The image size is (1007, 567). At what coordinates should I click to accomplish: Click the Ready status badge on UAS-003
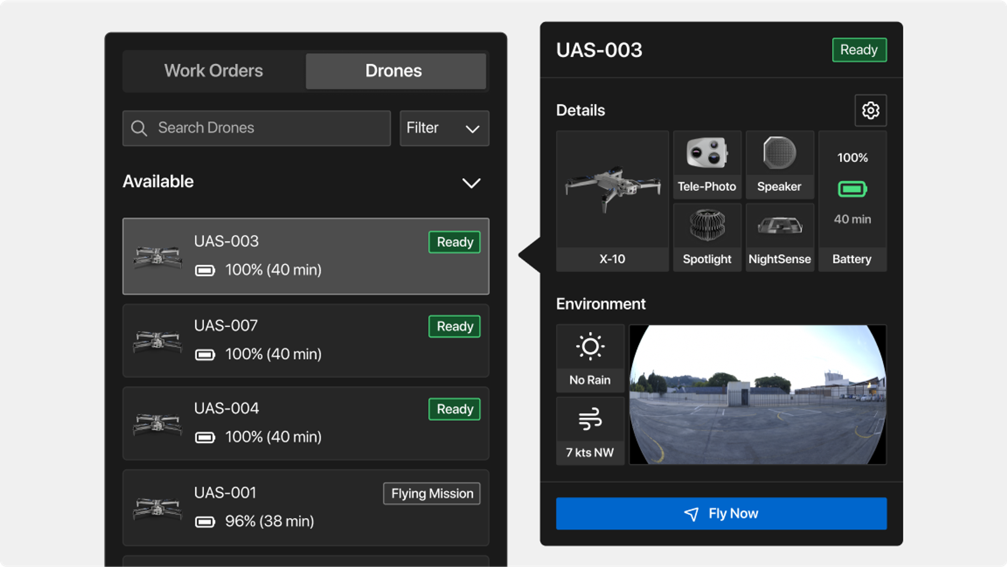pyautogui.click(x=454, y=242)
